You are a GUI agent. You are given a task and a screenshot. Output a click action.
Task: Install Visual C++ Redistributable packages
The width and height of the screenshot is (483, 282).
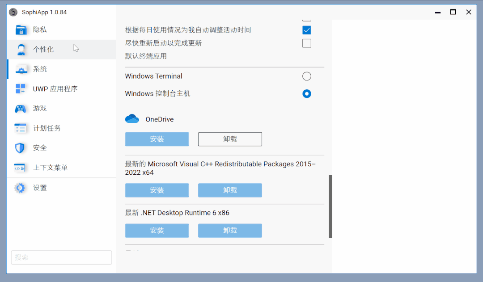pyautogui.click(x=157, y=190)
